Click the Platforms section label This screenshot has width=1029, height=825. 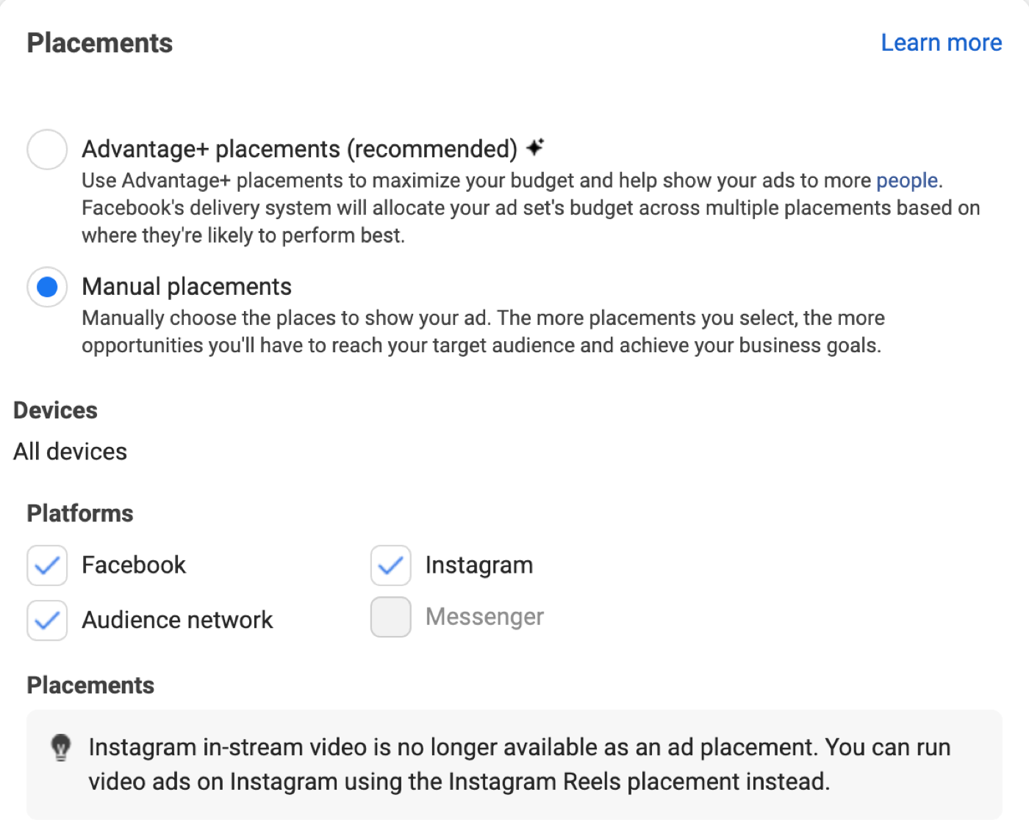click(79, 513)
